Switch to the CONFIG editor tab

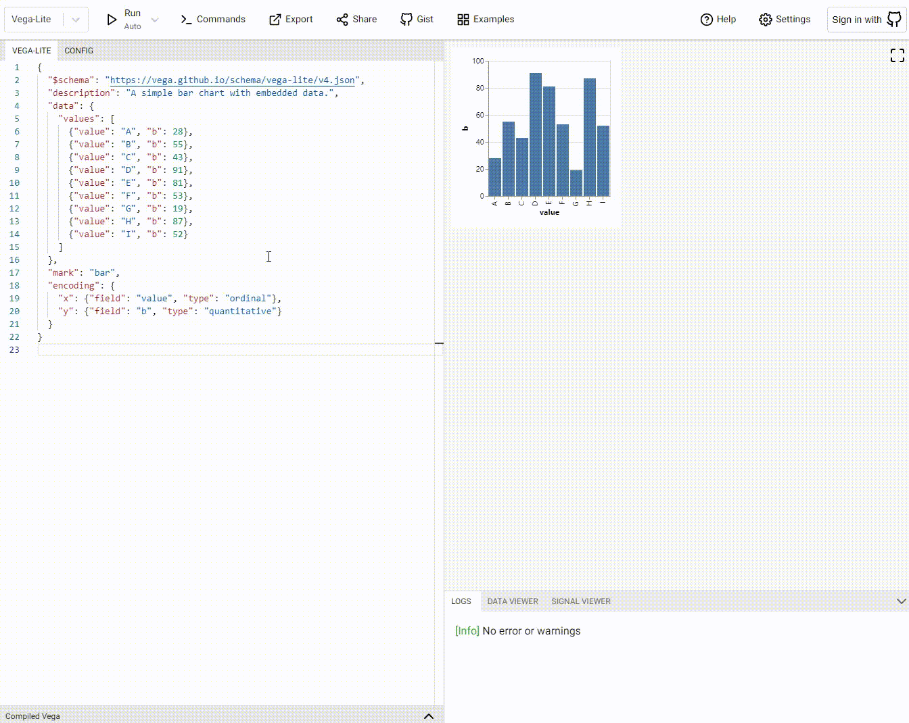(79, 51)
